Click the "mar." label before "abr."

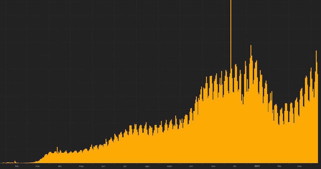point(38,166)
